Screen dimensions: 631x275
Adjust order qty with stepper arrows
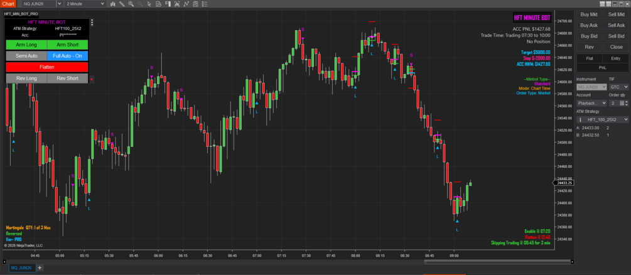(x=627, y=103)
